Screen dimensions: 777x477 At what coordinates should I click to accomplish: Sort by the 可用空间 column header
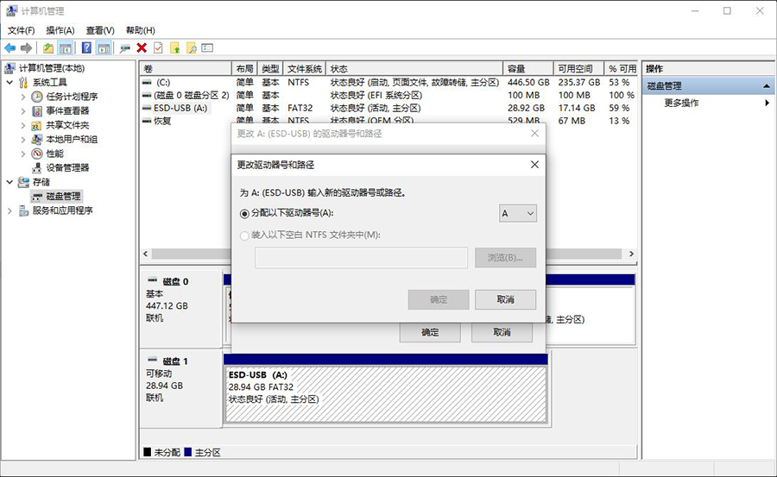(x=578, y=69)
